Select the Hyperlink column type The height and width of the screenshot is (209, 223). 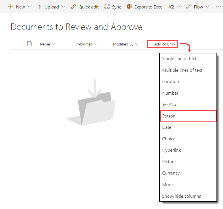click(171, 150)
